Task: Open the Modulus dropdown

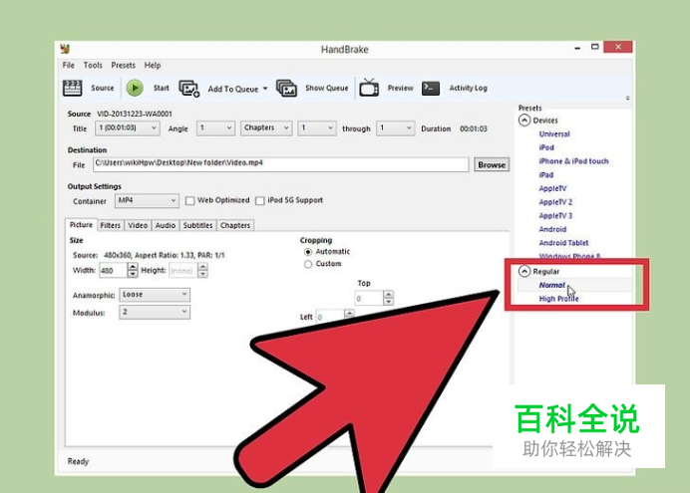Action: click(155, 312)
